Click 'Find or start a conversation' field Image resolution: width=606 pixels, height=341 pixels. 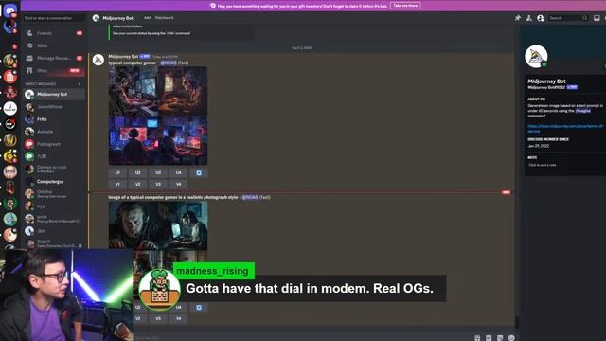tap(54, 18)
